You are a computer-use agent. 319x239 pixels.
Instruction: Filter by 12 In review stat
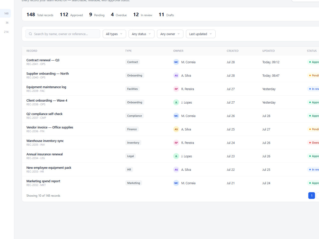[x=143, y=15]
